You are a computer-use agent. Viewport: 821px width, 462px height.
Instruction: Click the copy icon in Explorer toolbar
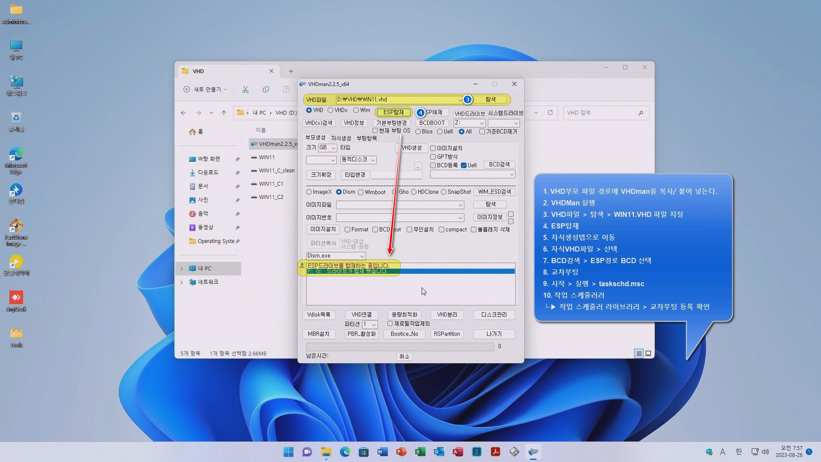[x=266, y=89]
